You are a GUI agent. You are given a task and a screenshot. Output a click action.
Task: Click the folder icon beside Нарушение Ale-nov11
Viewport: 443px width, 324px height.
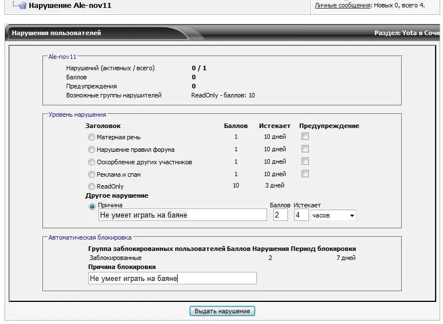pyautogui.click(x=22, y=5)
